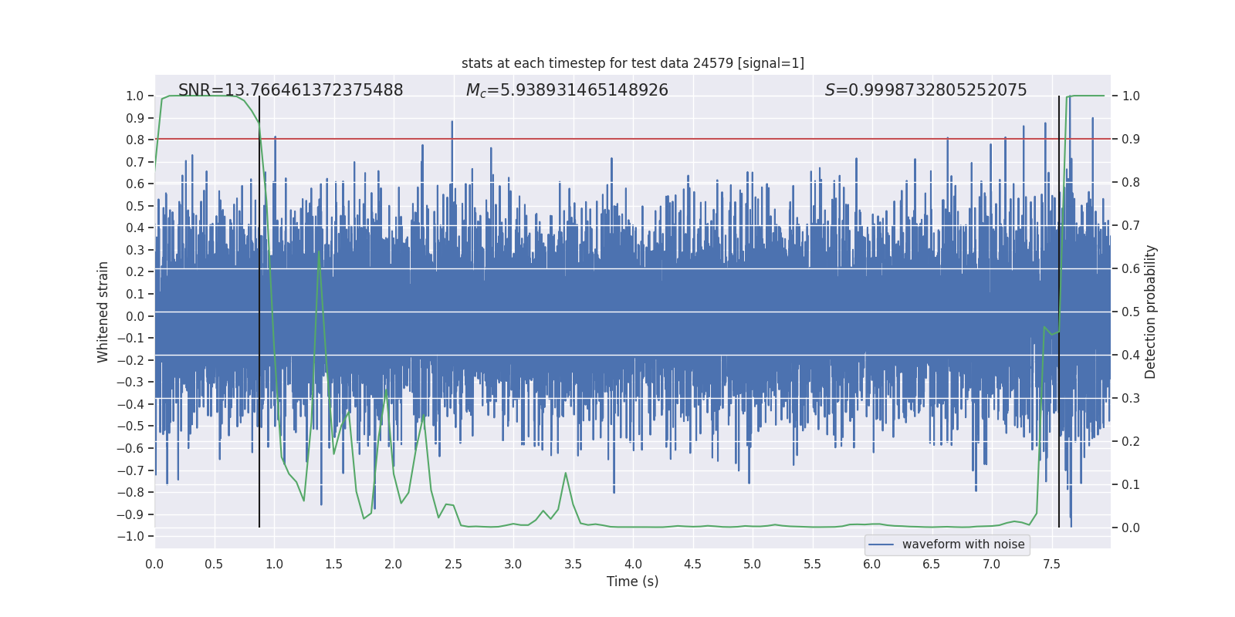Click the S=0.9998 score annotation
Viewport: 1235px width, 617px height.
pyautogui.click(x=925, y=90)
